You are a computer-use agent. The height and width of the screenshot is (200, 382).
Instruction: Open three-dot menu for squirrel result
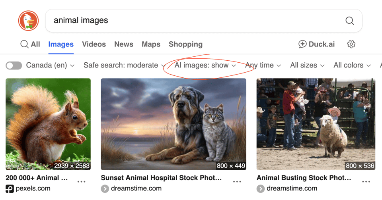tap(81, 182)
